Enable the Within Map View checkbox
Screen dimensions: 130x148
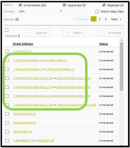tap(97, 11)
